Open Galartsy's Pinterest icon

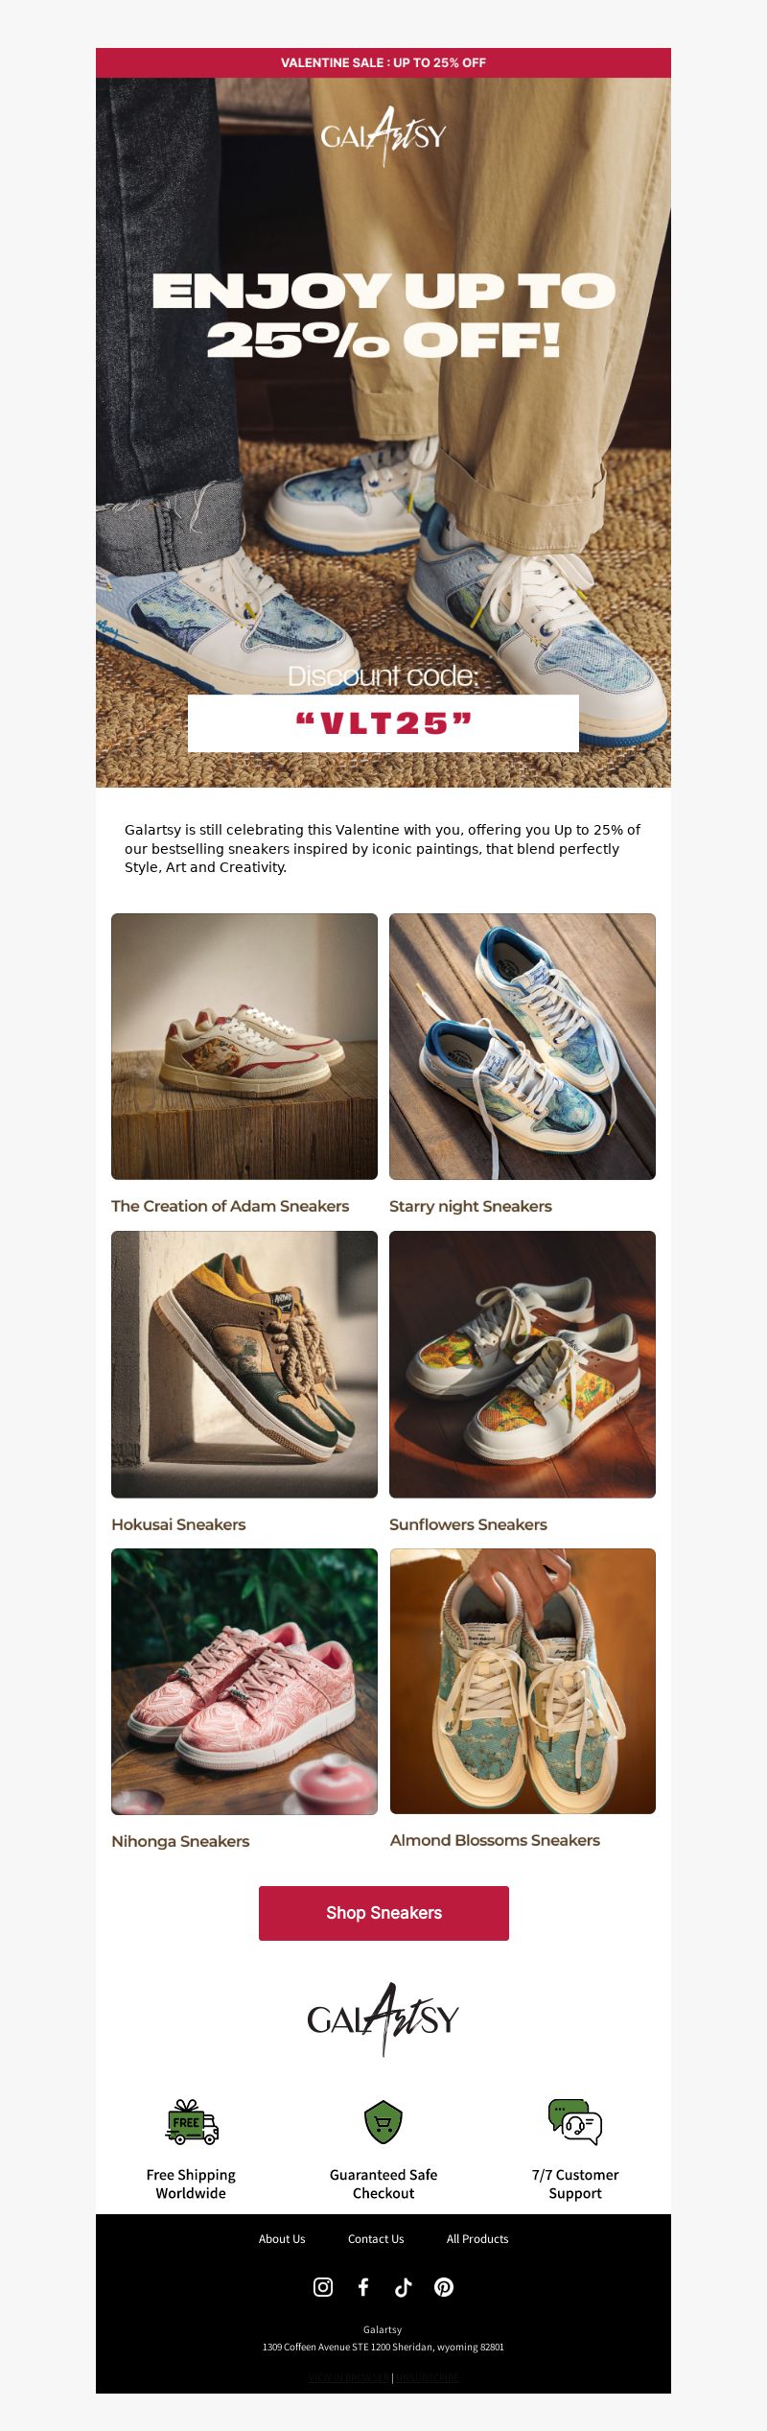pyautogui.click(x=444, y=2287)
